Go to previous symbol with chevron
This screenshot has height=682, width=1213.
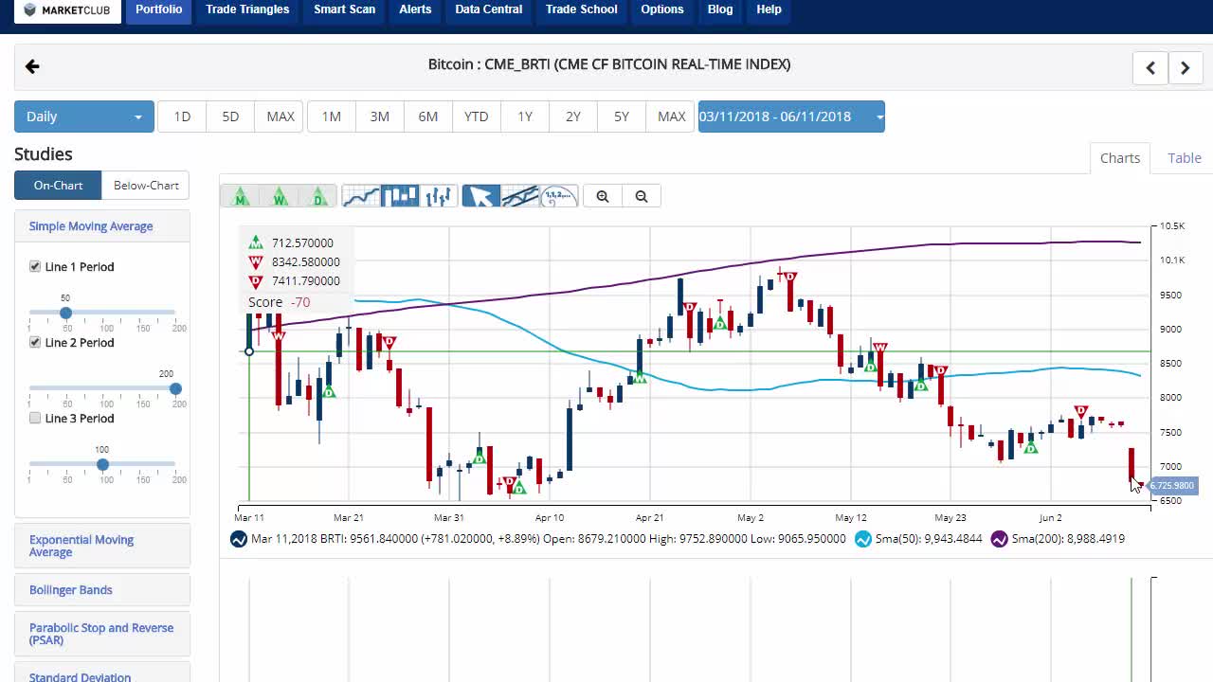pyautogui.click(x=1150, y=68)
